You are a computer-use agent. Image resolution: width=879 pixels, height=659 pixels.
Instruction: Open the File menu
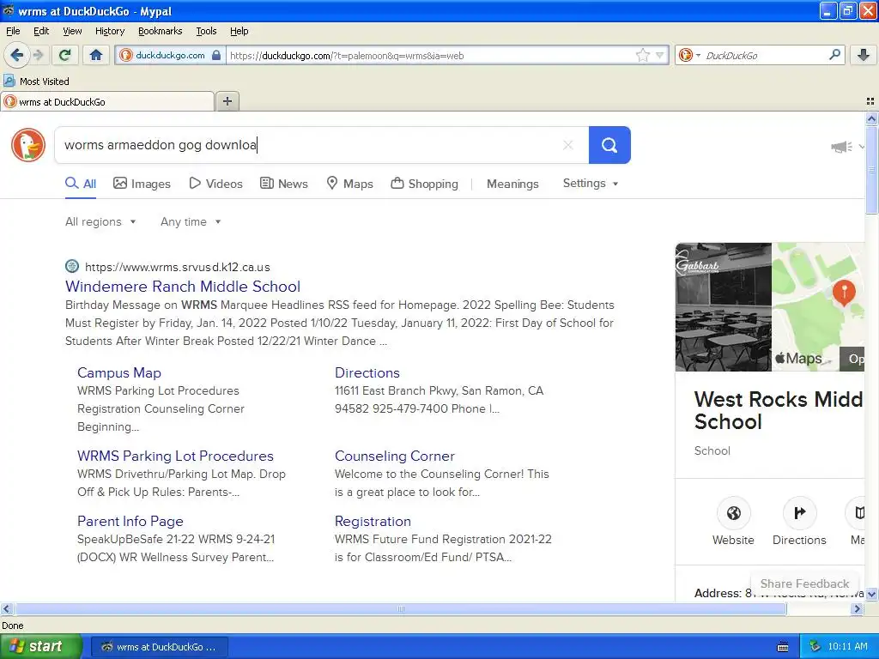[13, 31]
